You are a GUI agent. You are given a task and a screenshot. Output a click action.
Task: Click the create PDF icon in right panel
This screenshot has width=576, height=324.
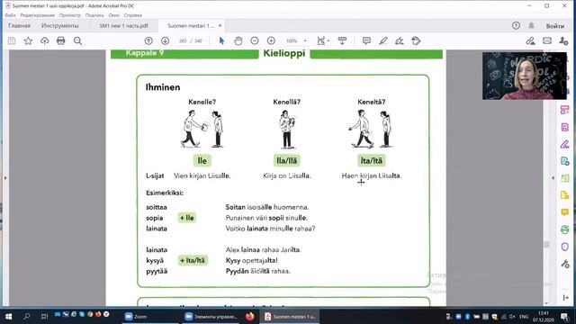(565, 161)
